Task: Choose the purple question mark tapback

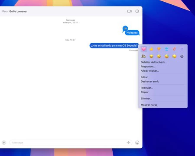Action: [x=182, y=49]
